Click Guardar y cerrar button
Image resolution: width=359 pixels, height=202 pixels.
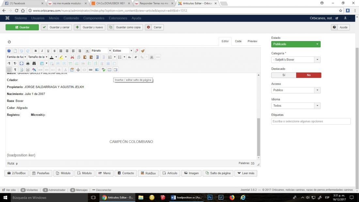56,27
